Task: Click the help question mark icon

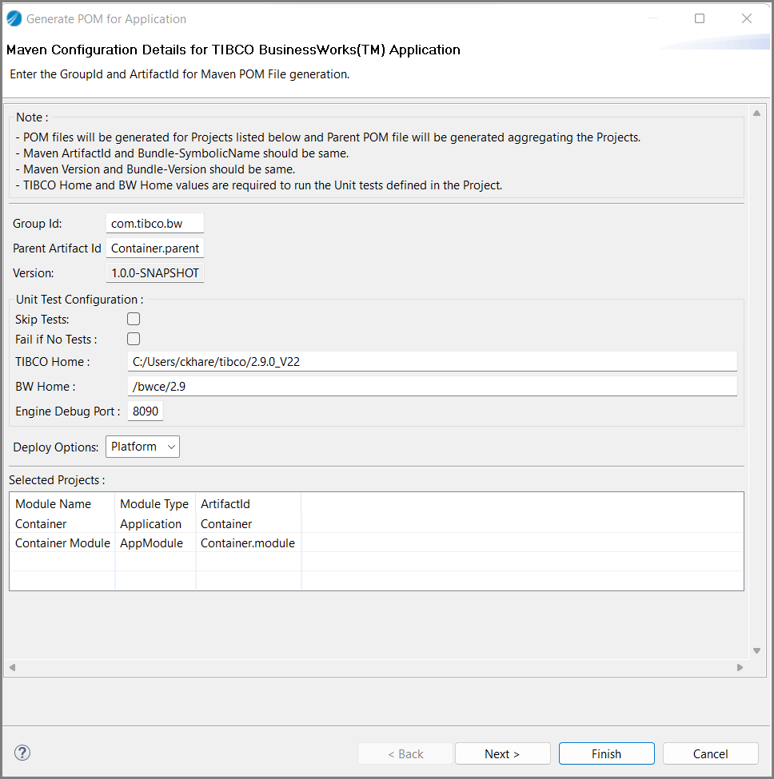Action: pos(22,753)
